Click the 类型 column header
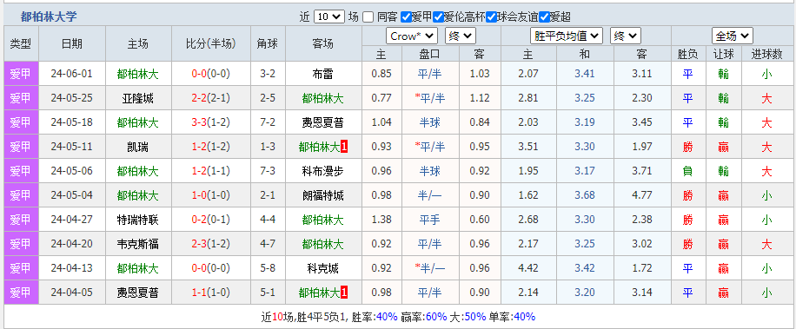The height and width of the screenshot is (329, 796). (20, 43)
